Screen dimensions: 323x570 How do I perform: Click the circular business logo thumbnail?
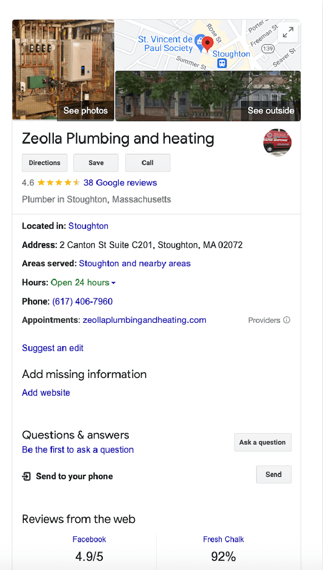[x=277, y=142]
